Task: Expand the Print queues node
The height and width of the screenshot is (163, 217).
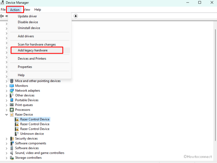Action: coord(6,105)
